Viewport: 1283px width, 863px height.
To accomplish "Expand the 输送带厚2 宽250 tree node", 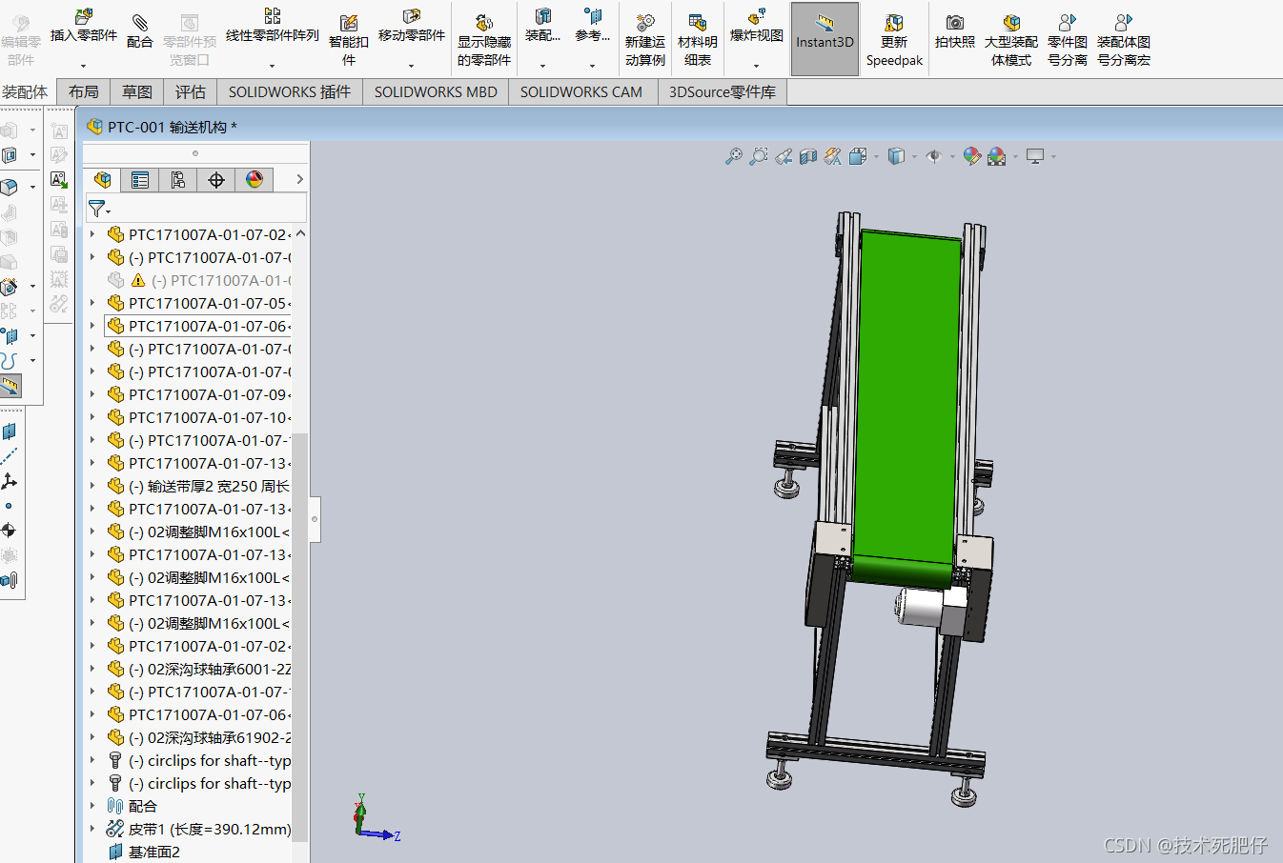I will (92, 486).
